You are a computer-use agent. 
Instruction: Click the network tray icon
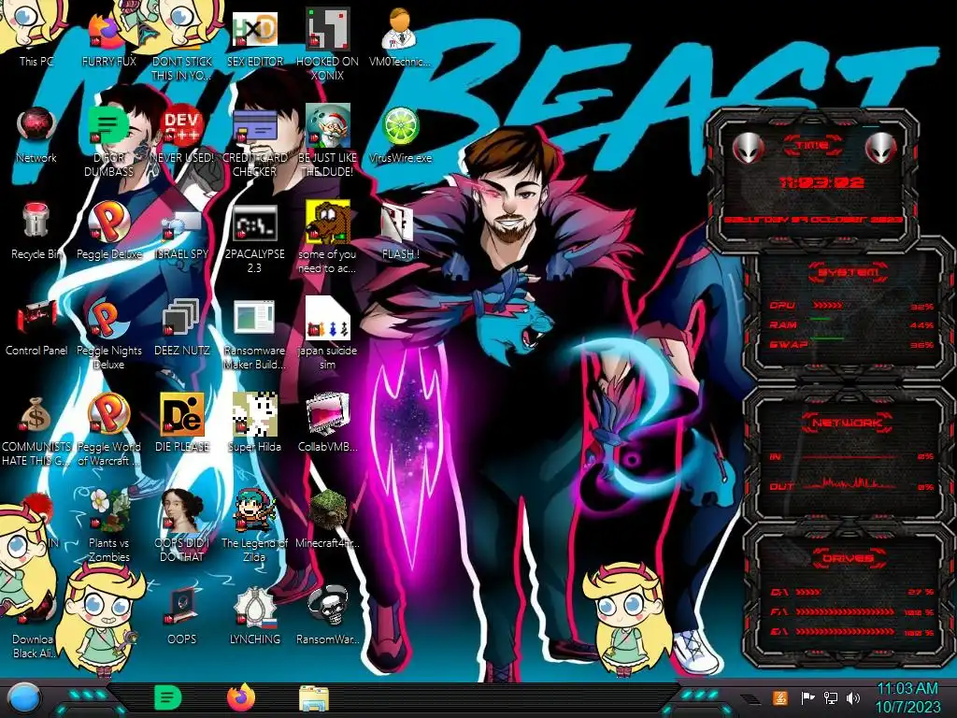click(831, 697)
